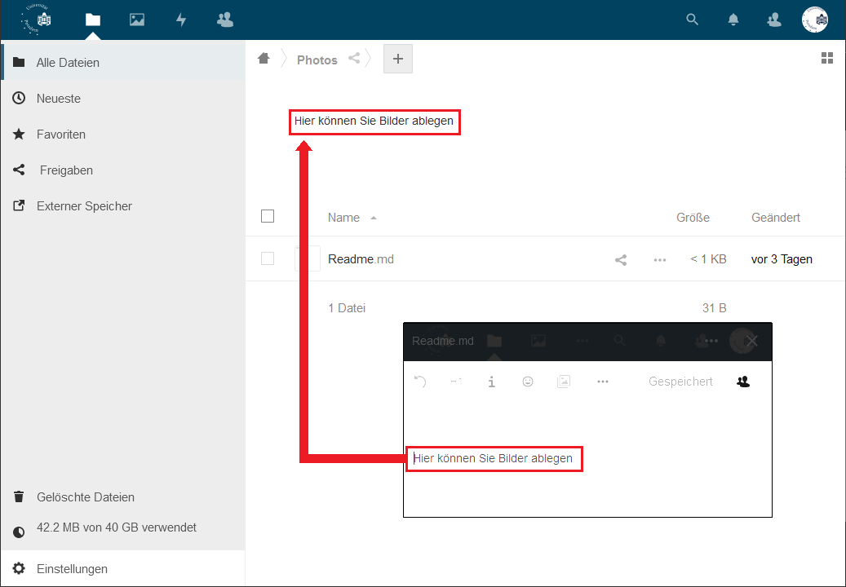Select Favoriten in the sidebar

pyautogui.click(x=61, y=135)
